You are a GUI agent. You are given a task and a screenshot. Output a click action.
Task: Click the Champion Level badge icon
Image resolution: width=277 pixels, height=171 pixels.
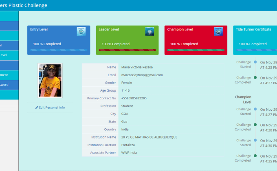pyautogui.click(x=218, y=31)
